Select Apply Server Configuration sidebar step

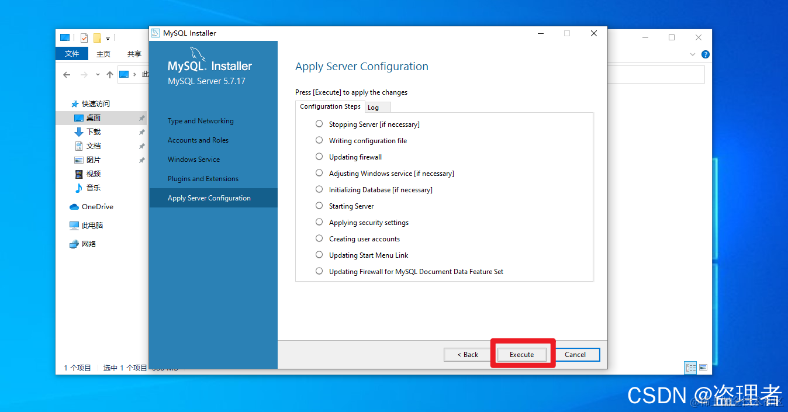pos(213,198)
